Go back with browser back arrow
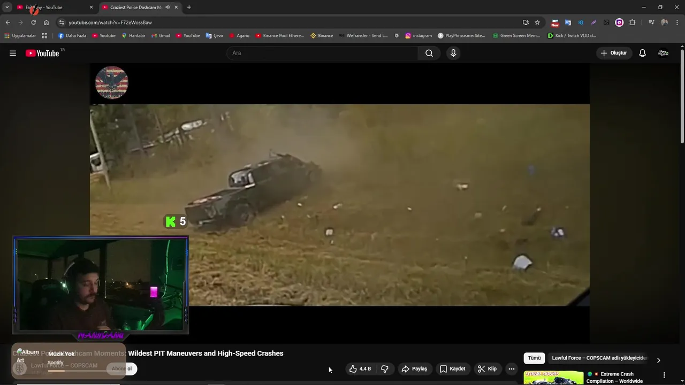Image resolution: width=685 pixels, height=385 pixels. click(7, 22)
